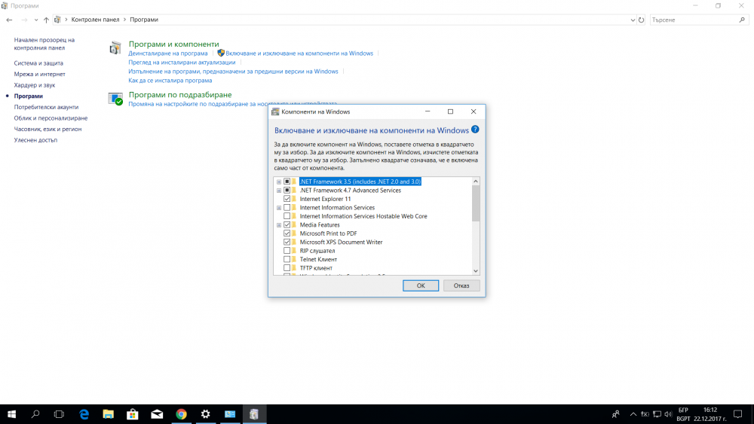Open Microsoft Store from the taskbar
Viewport: 754px width, 424px height.
click(133, 414)
